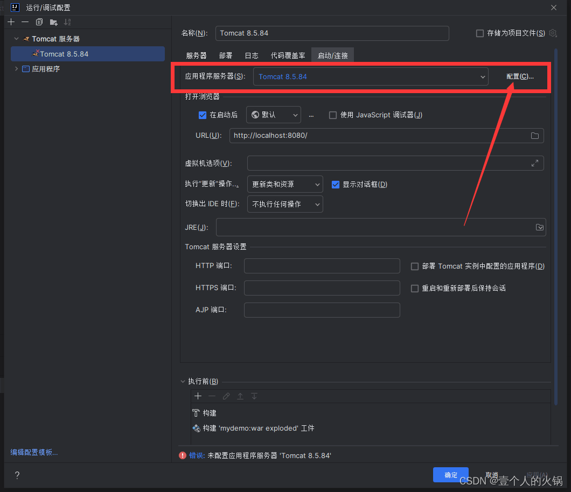Viewport: 571px width, 492px height.
Task: Click the JRE input field
Action: [381, 228]
